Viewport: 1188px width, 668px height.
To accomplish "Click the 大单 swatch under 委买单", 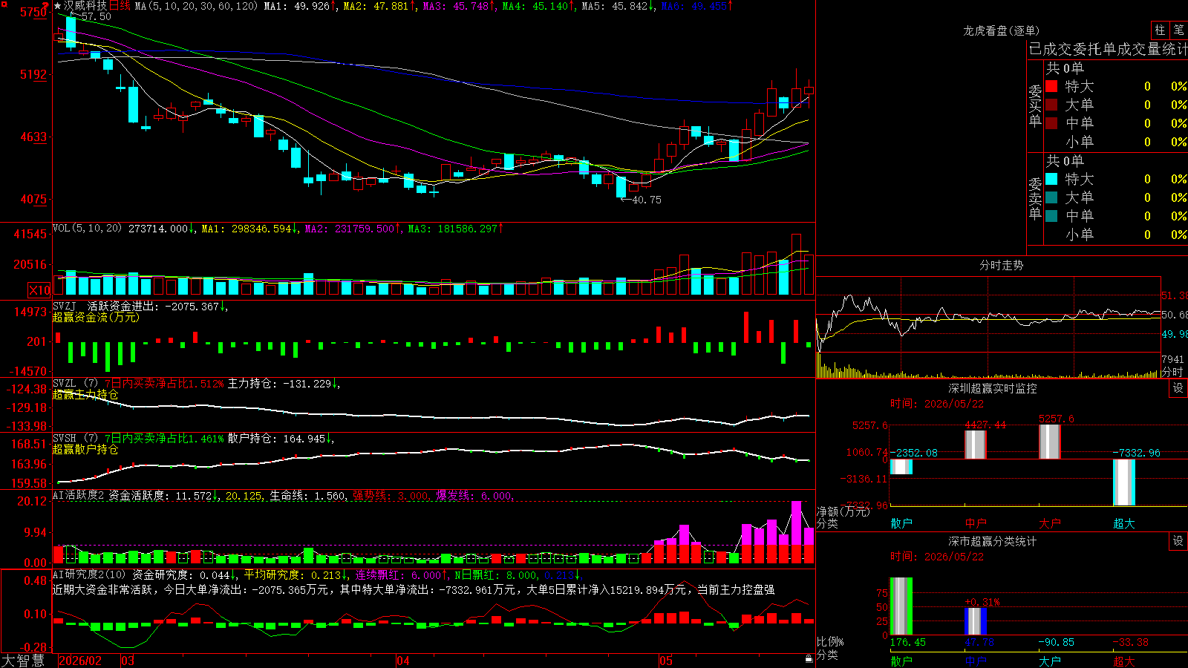I will click(x=1051, y=105).
